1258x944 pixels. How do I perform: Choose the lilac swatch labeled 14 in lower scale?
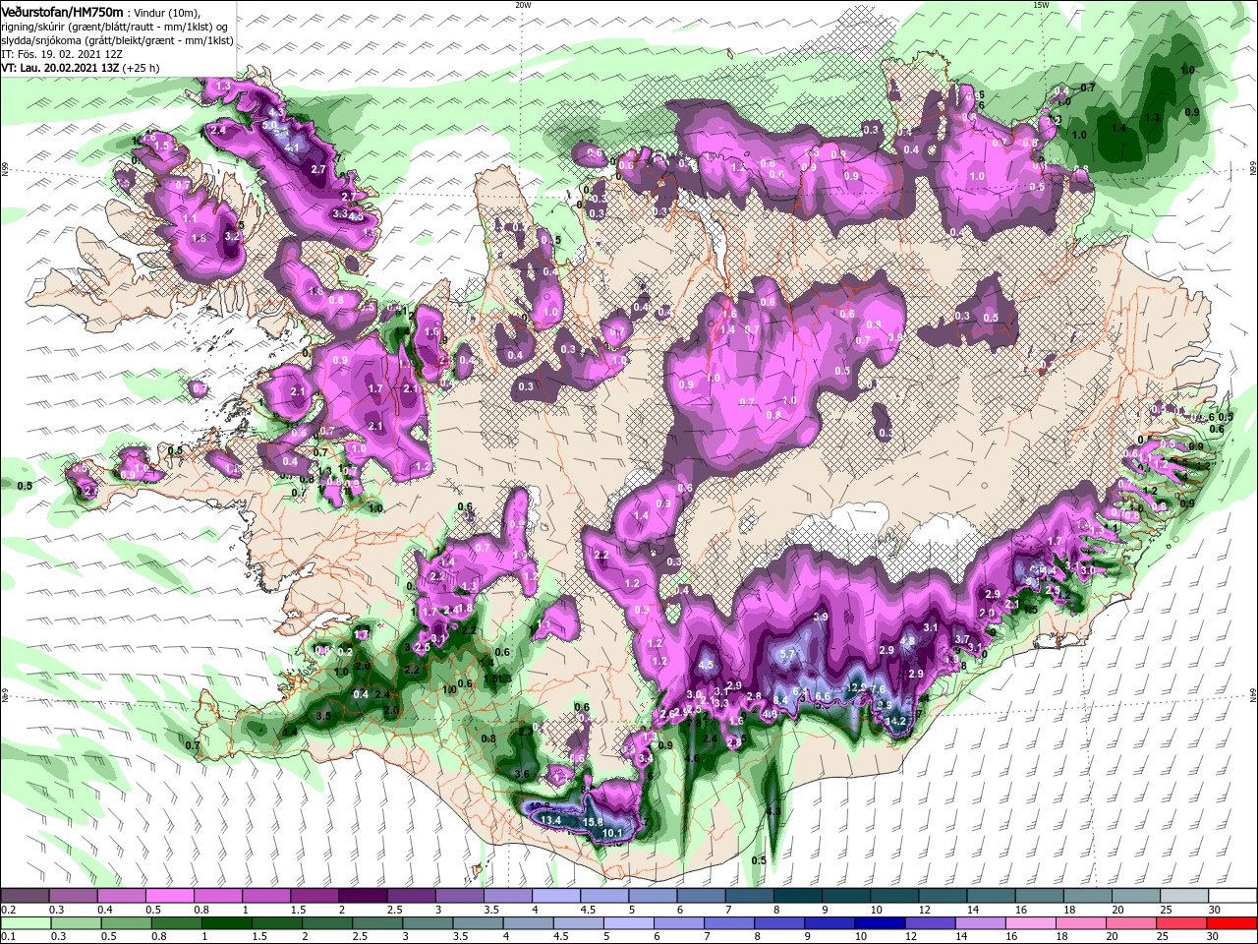click(x=980, y=923)
